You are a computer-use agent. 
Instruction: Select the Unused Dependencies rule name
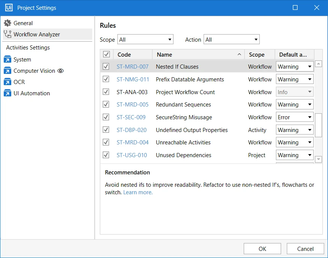183,155
